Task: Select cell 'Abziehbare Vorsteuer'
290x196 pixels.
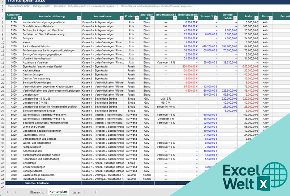Action: pos(52,62)
